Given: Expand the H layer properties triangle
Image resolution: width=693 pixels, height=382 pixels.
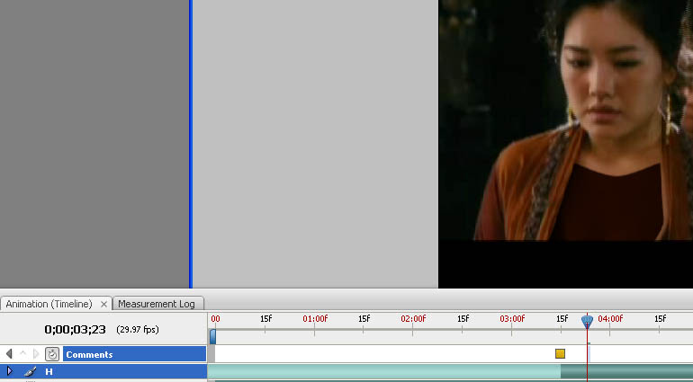Looking at the screenshot, I should (10, 371).
